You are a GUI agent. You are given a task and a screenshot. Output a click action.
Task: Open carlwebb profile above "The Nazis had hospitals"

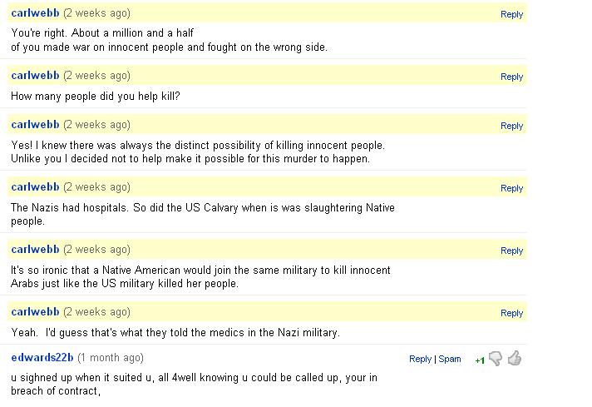click(35, 187)
